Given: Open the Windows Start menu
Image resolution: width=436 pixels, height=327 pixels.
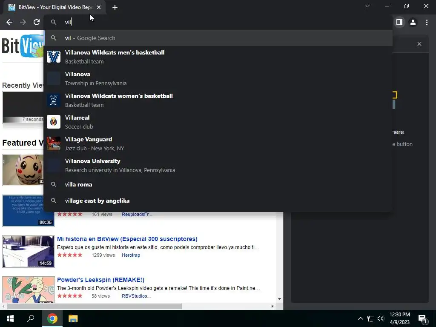Looking at the screenshot, I should click(10, 318).
